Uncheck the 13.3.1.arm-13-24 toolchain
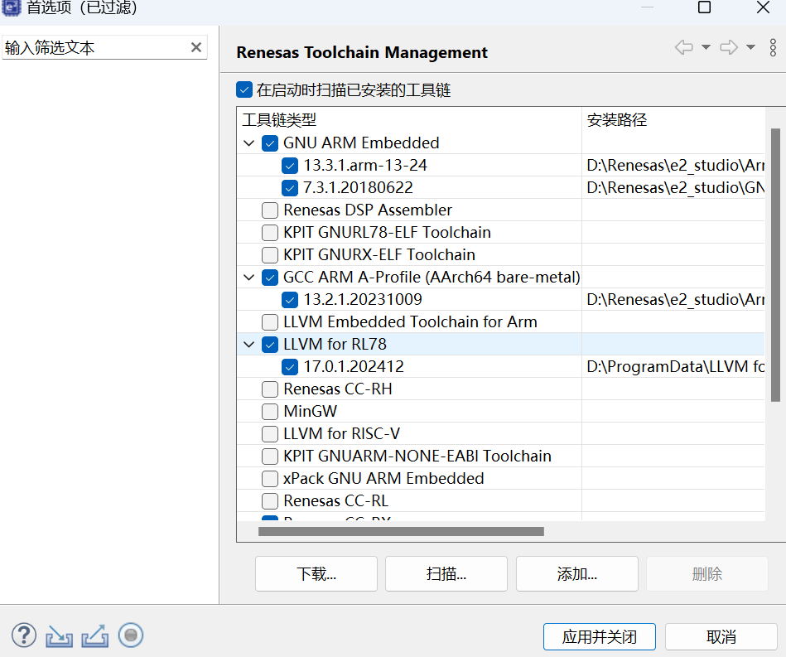 [290, 166]
